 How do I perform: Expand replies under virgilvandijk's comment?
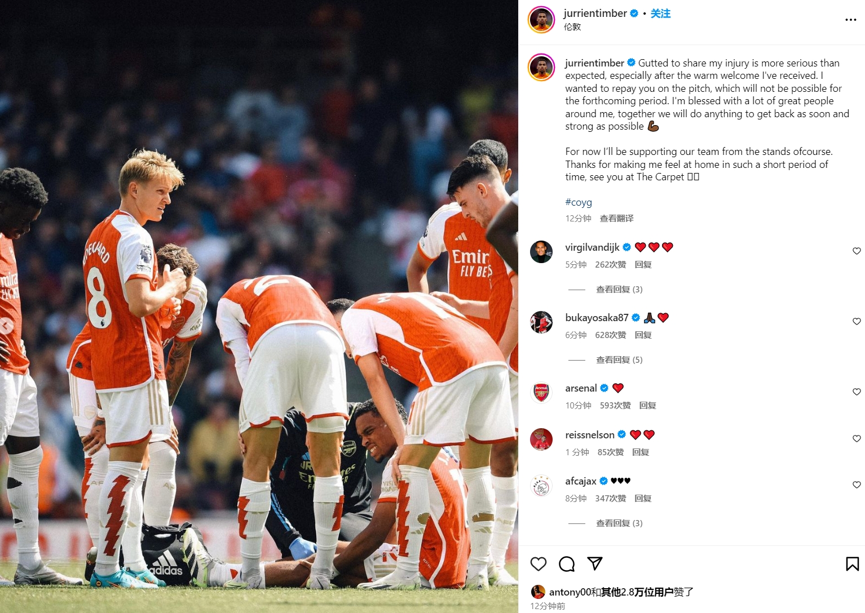click(x=619, y=290)
